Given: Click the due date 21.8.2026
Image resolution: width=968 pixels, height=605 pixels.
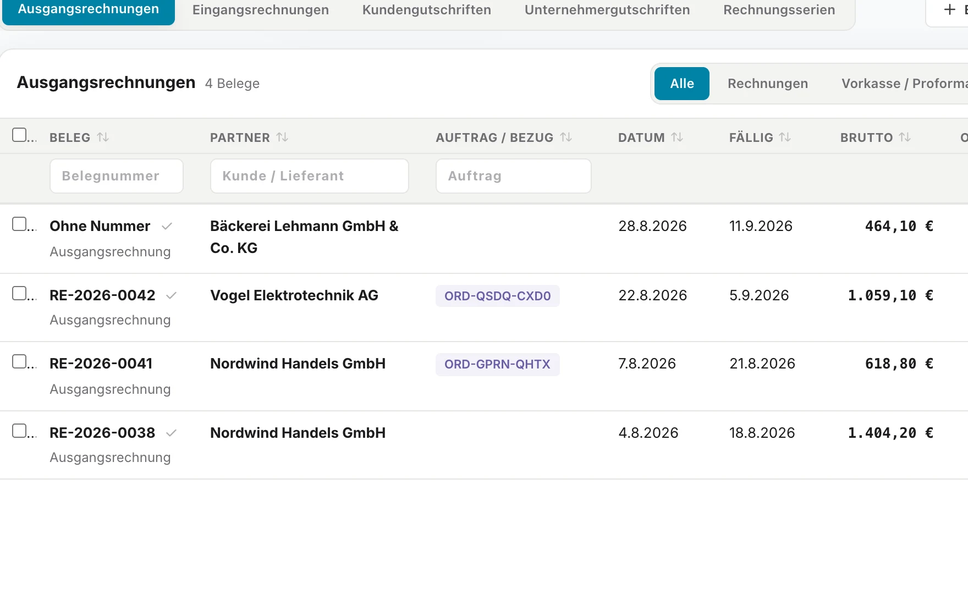Looking at the screenshot, I should click(x=762, y=364).
